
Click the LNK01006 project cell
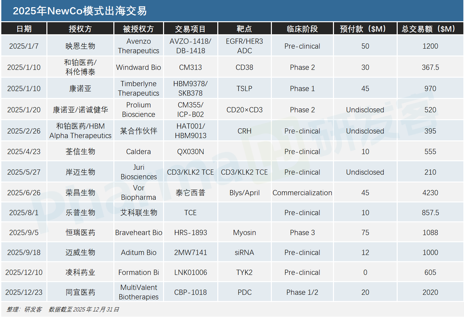tap(190, 272)
